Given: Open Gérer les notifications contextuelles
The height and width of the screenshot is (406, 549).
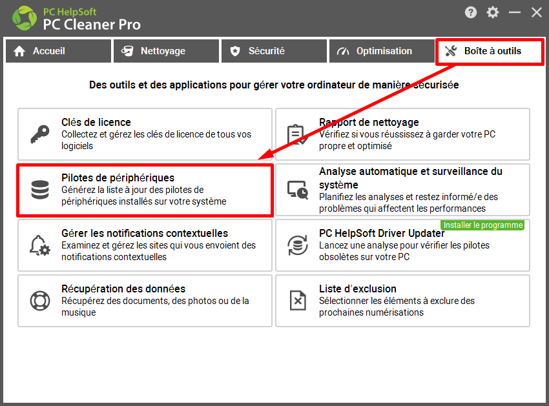Looking at the screenshot, I should [145, 245].
